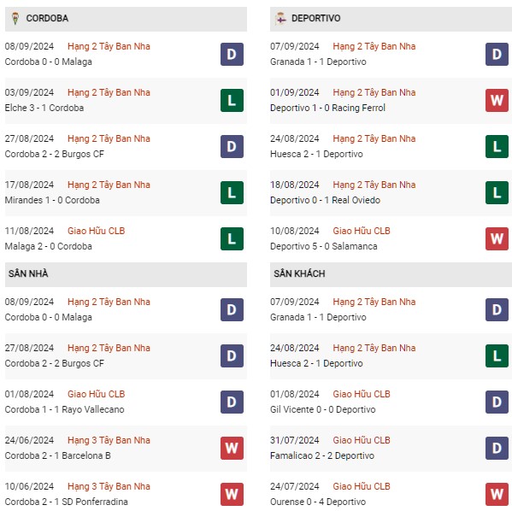Click the W badge for Ourense 0-4 Deportivo
Image resolution: width=512 pixels, height=511 pixels.
point(497,494)
